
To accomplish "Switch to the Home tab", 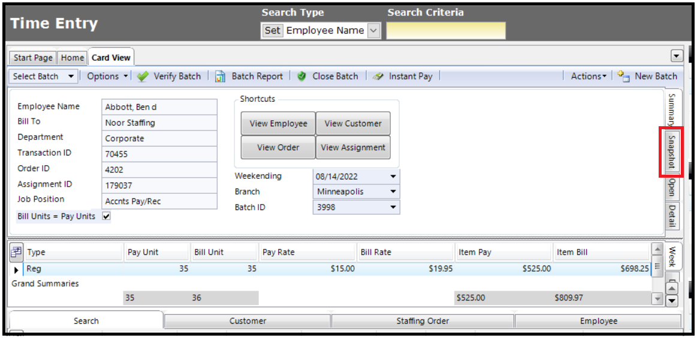I will pyautogui.click(x=73, y=57).
